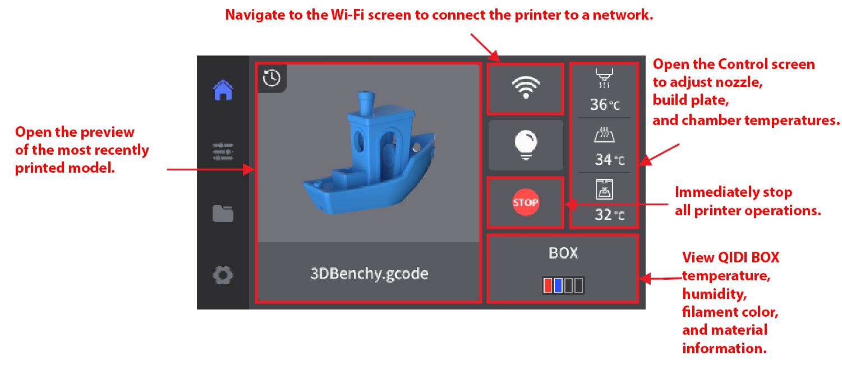Open the Home screen icon in sidebar
This screenshot has height=365, width=842.
223,90
